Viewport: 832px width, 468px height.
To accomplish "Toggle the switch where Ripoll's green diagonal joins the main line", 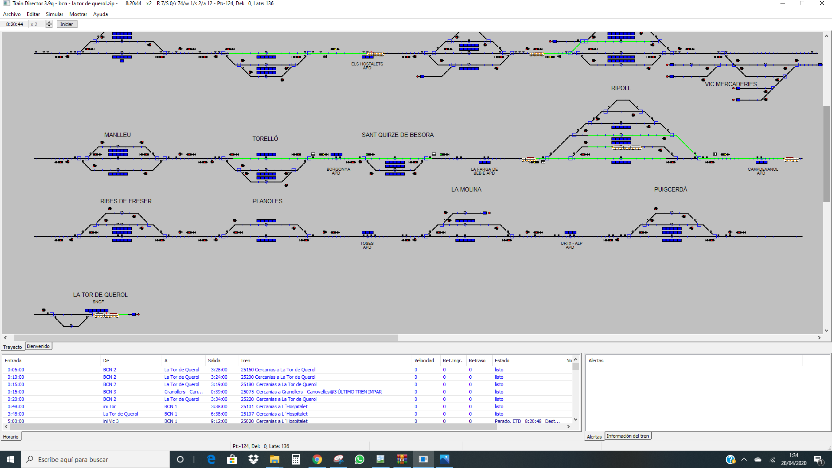I will pyautogui.click(x=699, y=159).
